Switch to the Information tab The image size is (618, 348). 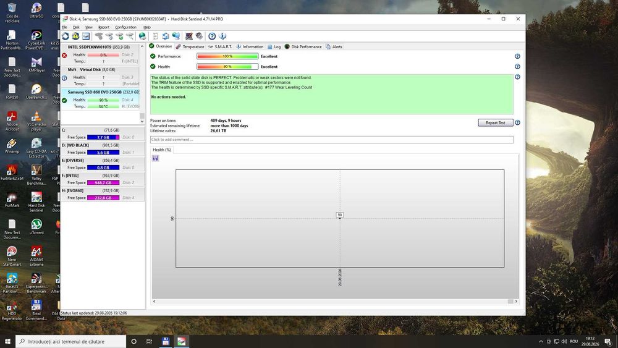[x=250, y=46]
